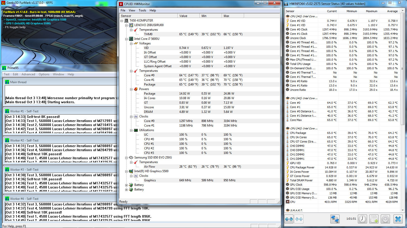This screenshot has width=407, height=228.
Task: Select the CPU Package Power row in HWiNFO
Action: tap(342, 167)
